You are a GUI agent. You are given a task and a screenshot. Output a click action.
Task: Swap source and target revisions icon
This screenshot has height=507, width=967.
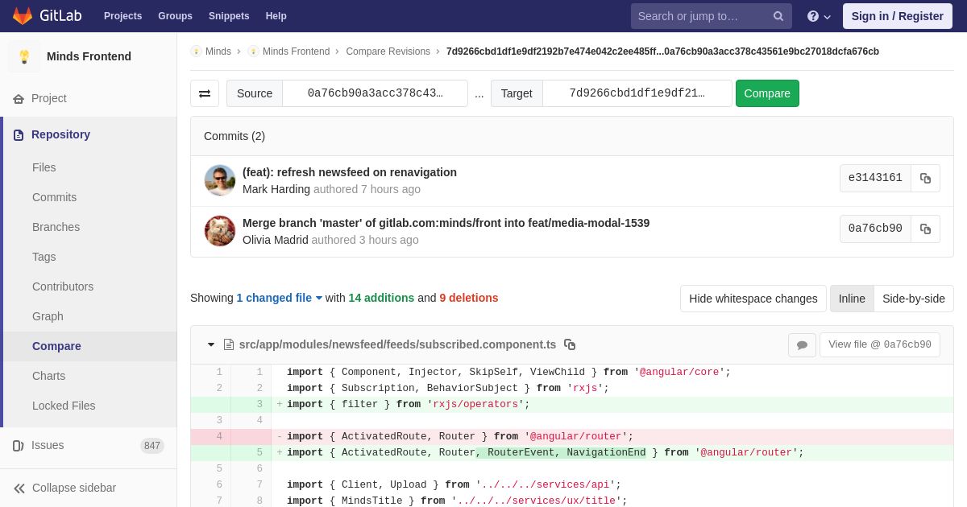coord(205,93)
